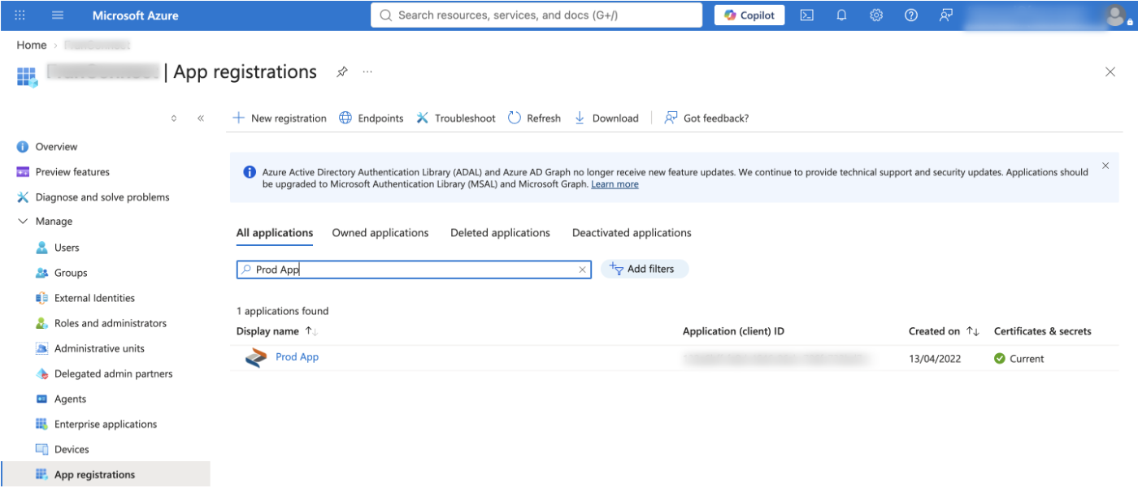Open portal settings gear

(x=876, y=15)
